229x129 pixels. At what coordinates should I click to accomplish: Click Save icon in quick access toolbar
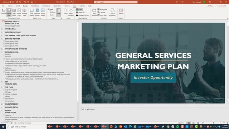click(17, 2)
